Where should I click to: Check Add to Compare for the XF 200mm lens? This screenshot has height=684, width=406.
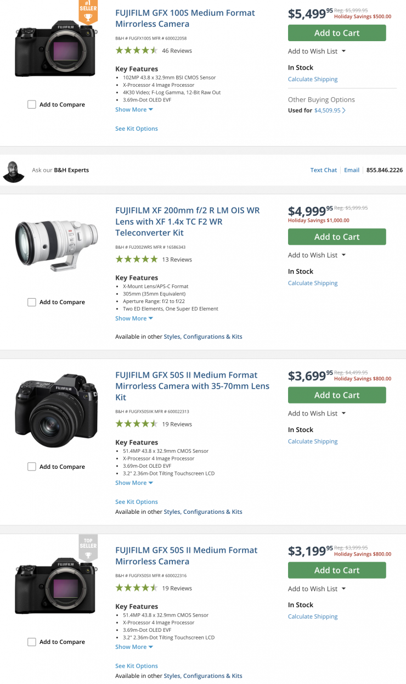pos(32,302)
